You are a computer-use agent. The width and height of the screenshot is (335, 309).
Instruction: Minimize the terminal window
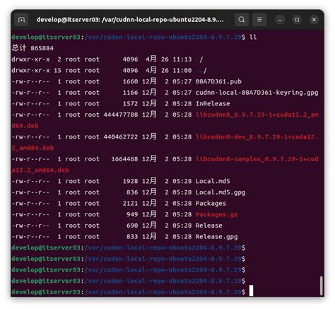pyautogui.click(x=280, y=20)
